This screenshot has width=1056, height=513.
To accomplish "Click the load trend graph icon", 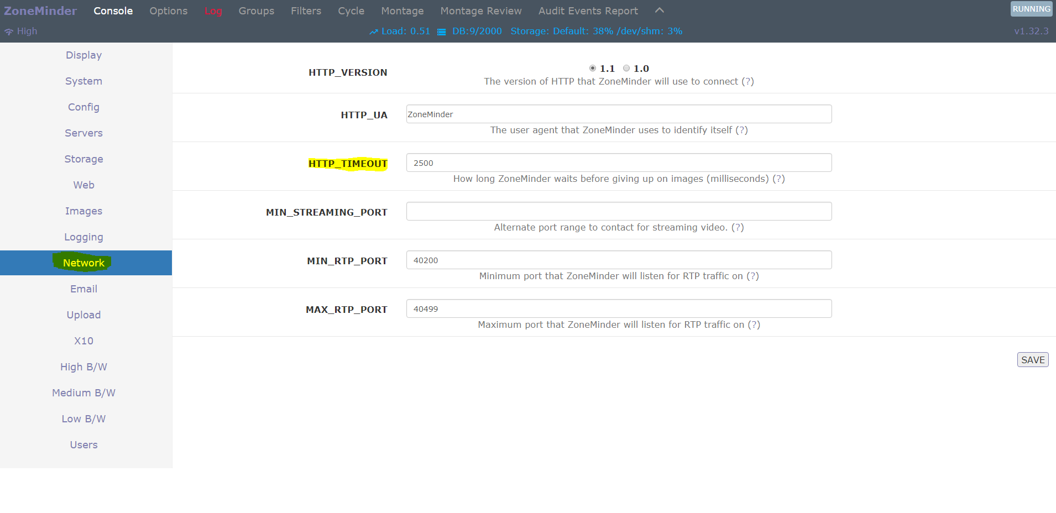I will [374, 32].
